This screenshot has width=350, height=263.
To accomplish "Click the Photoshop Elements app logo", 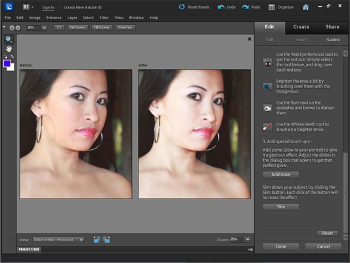I will point(9,7).
